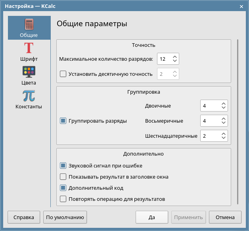249x231 pixels.
Task: Close the settings dialog with X
Action: [241, 6]
